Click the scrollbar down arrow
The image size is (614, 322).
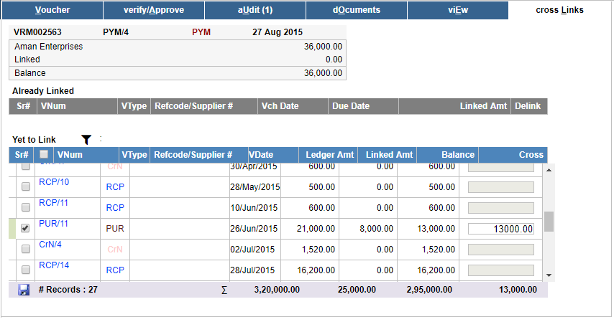click(x=549, y=275)
